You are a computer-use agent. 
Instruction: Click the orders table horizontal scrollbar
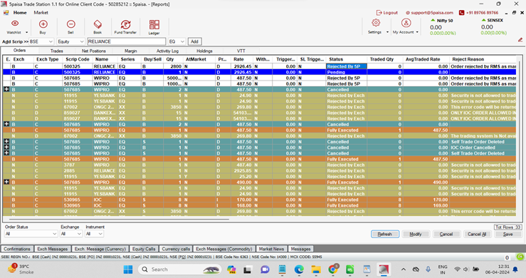[119, 219]
